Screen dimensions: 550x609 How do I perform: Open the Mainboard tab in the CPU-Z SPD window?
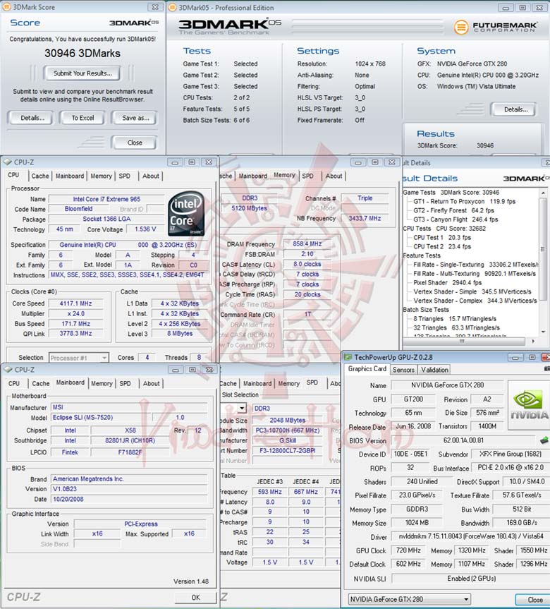pos(257,383)
